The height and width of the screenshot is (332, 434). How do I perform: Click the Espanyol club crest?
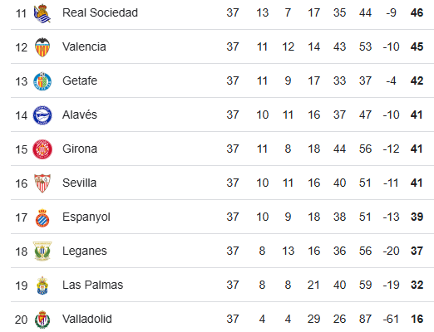42,217
